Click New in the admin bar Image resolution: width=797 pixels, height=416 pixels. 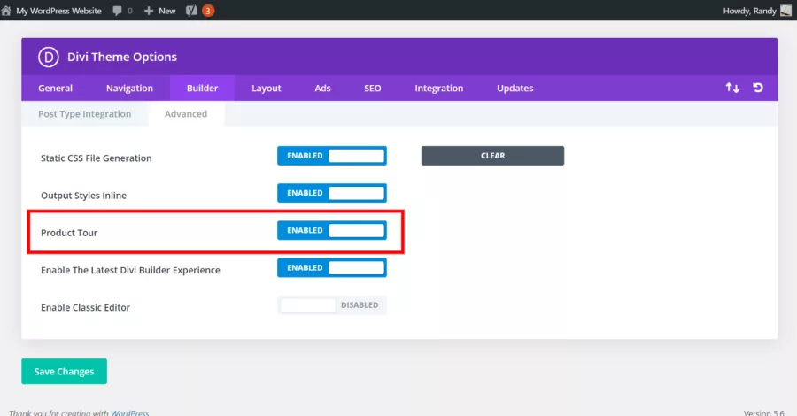click(x=166, y=11)
